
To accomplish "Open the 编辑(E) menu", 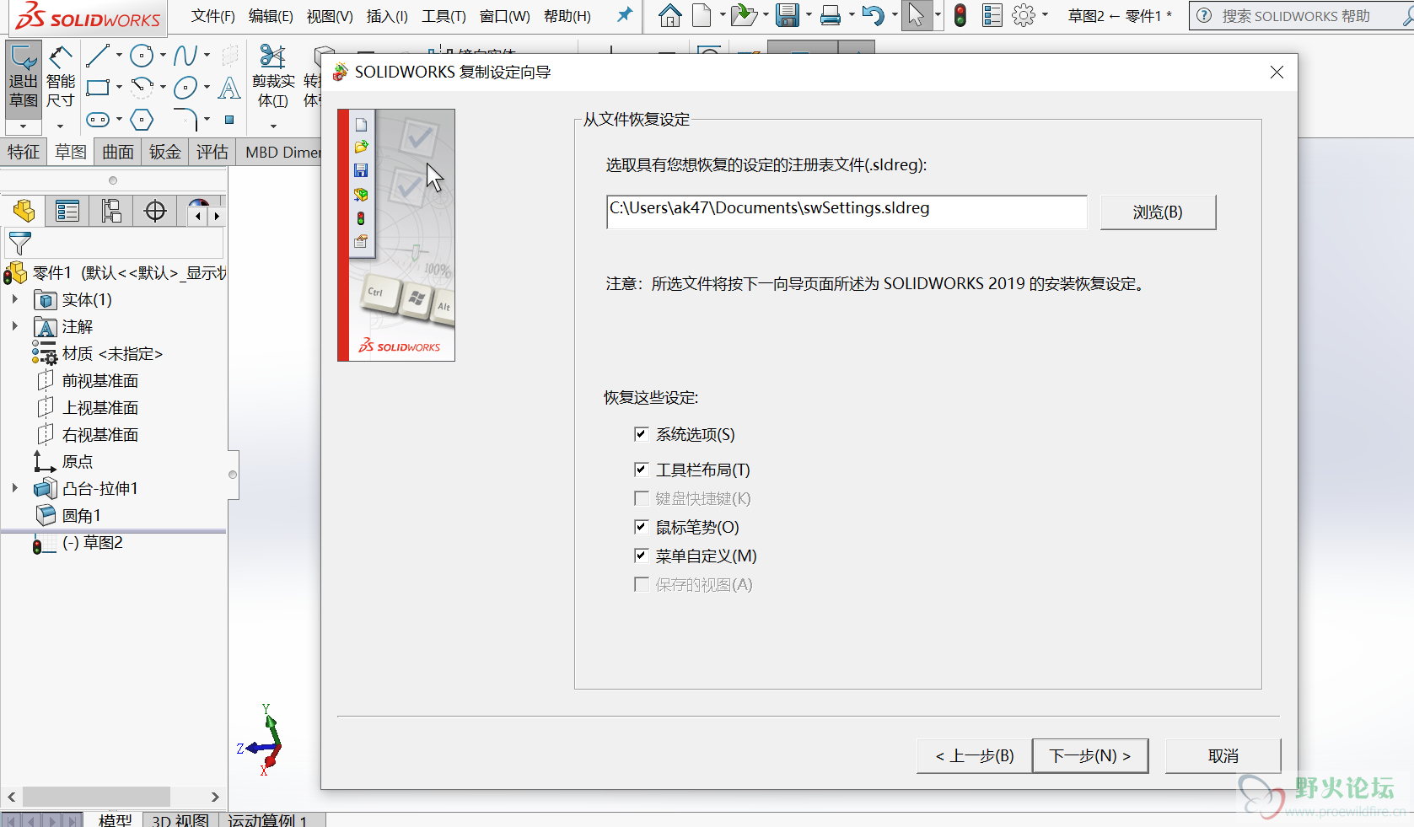I will coord(271,16).
